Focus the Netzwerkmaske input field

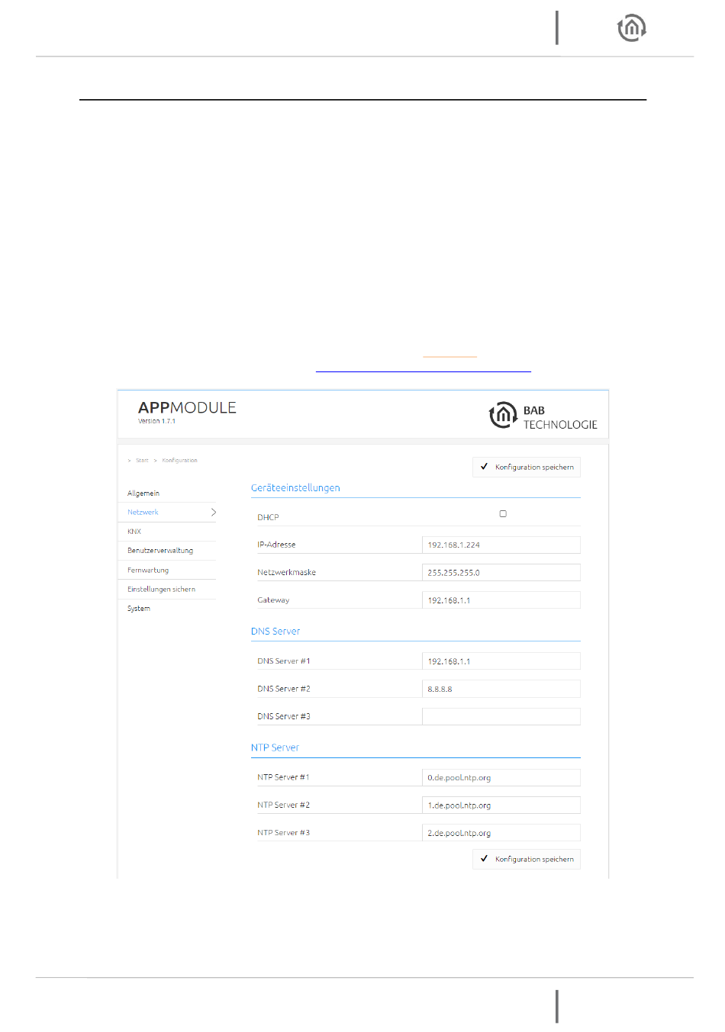(x=501, y=573)
